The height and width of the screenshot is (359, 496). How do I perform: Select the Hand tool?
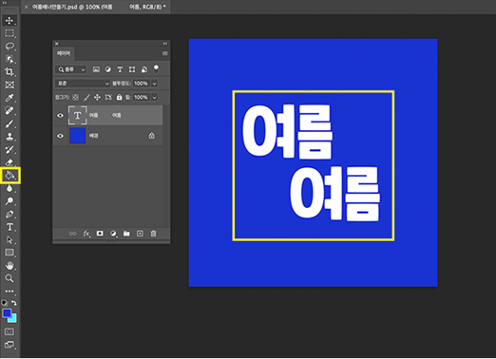[x=10, y=266]
